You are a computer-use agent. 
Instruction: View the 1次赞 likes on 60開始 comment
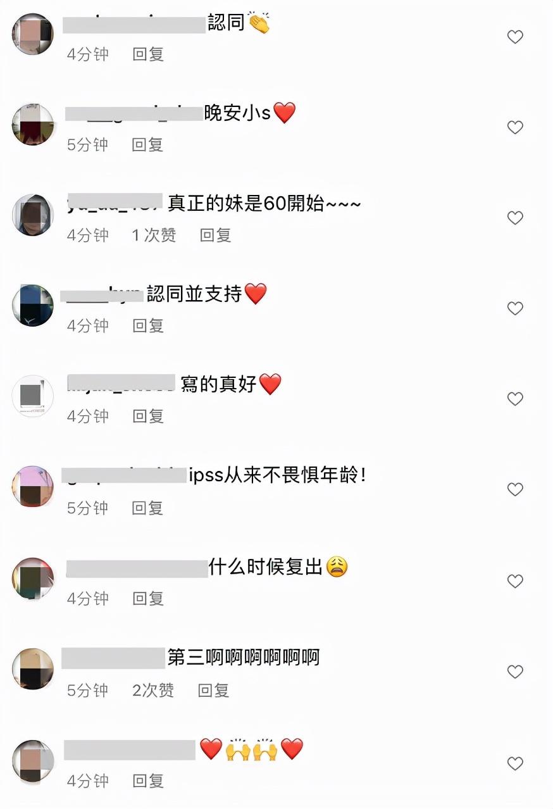pos(154,235)
